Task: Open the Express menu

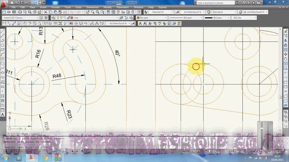Action: 163,7
